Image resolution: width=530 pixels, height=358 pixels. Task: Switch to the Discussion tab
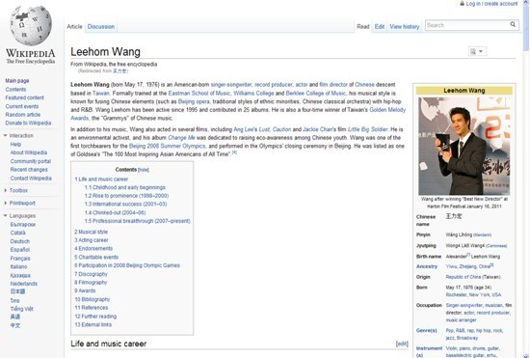(x=101, y=26)
